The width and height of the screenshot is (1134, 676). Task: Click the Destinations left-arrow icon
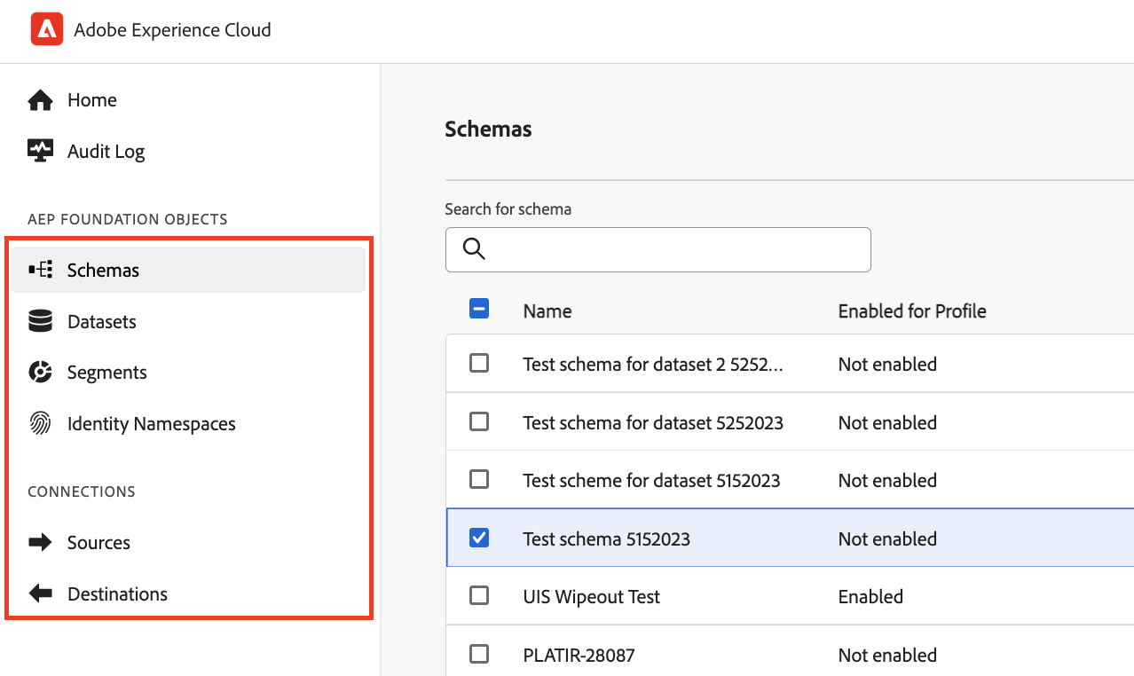click(x=40, y=593)
